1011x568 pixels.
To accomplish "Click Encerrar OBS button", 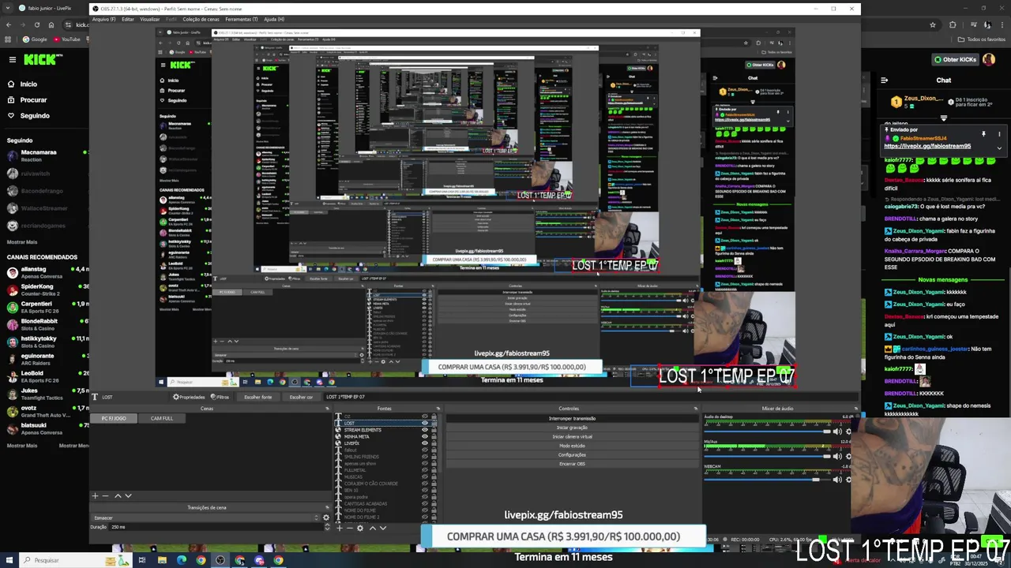I will [x=572, y=464].
